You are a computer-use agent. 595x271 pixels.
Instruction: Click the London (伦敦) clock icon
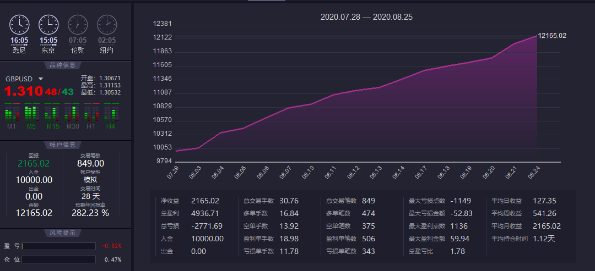pos(78,24)
